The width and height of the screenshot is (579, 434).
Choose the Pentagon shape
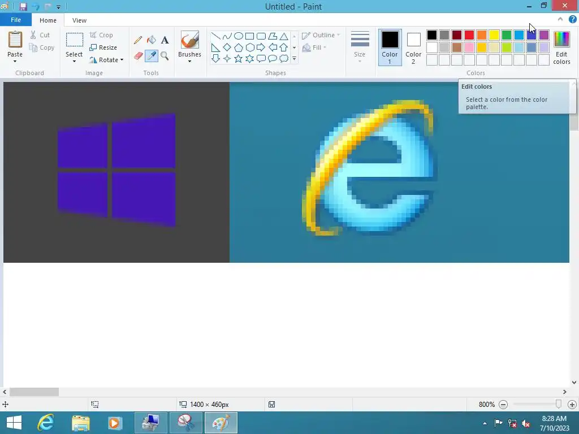pos(239,47)
